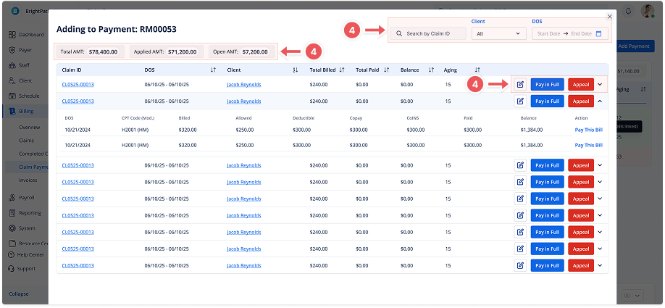Sort by Aging column arrows
665x308 pixels.
pyautogui.click(x=477, y=70)
